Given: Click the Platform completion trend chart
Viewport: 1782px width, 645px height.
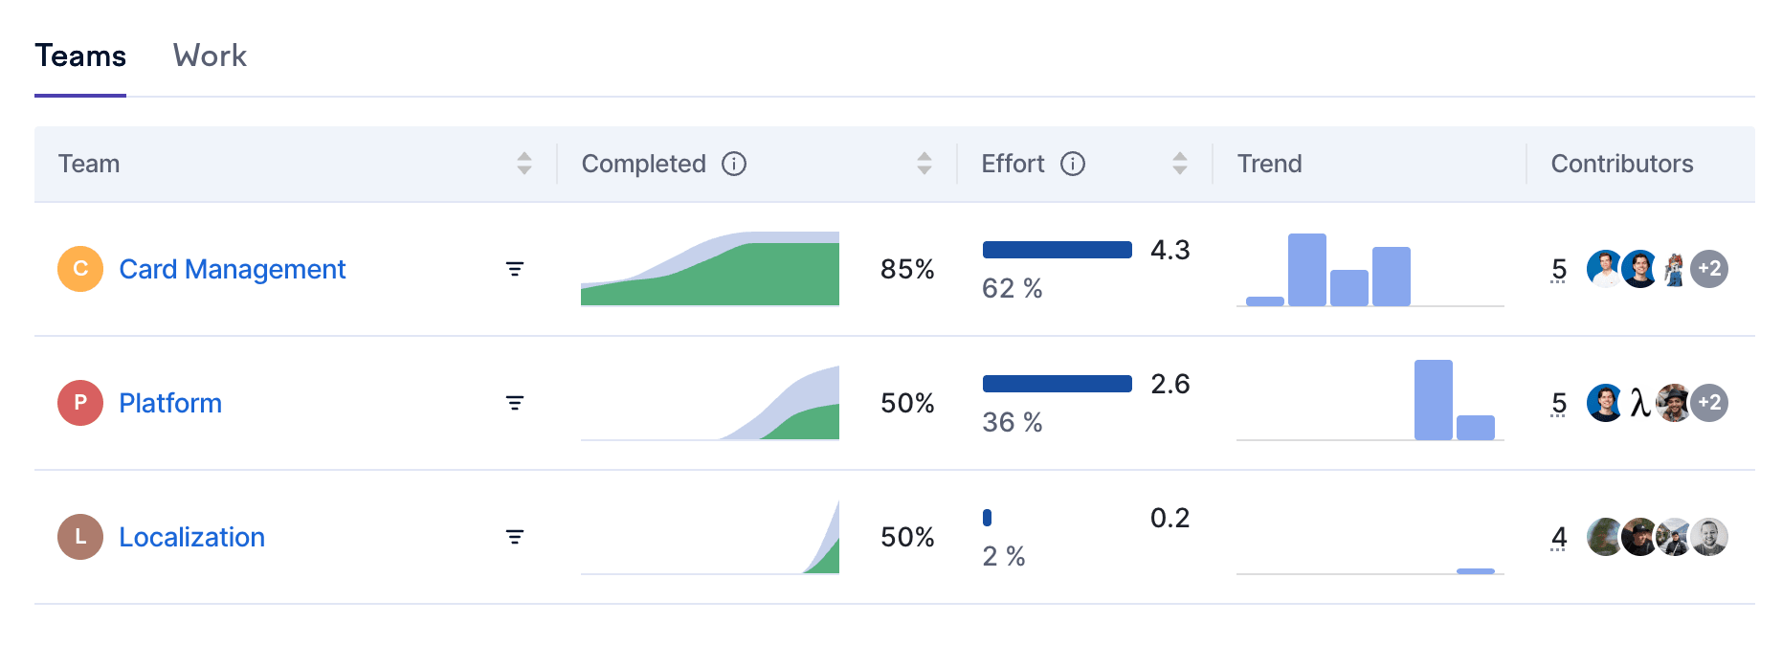Looking at the screenshot, I should pyautogui.click(x=710, y=403).
